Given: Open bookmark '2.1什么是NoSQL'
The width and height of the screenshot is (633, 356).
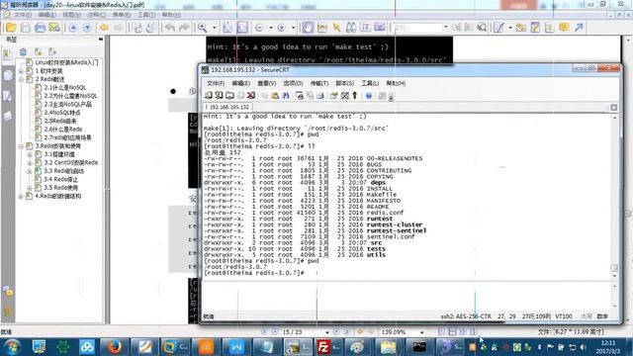Looking at the screenshot, I should 65,88.
